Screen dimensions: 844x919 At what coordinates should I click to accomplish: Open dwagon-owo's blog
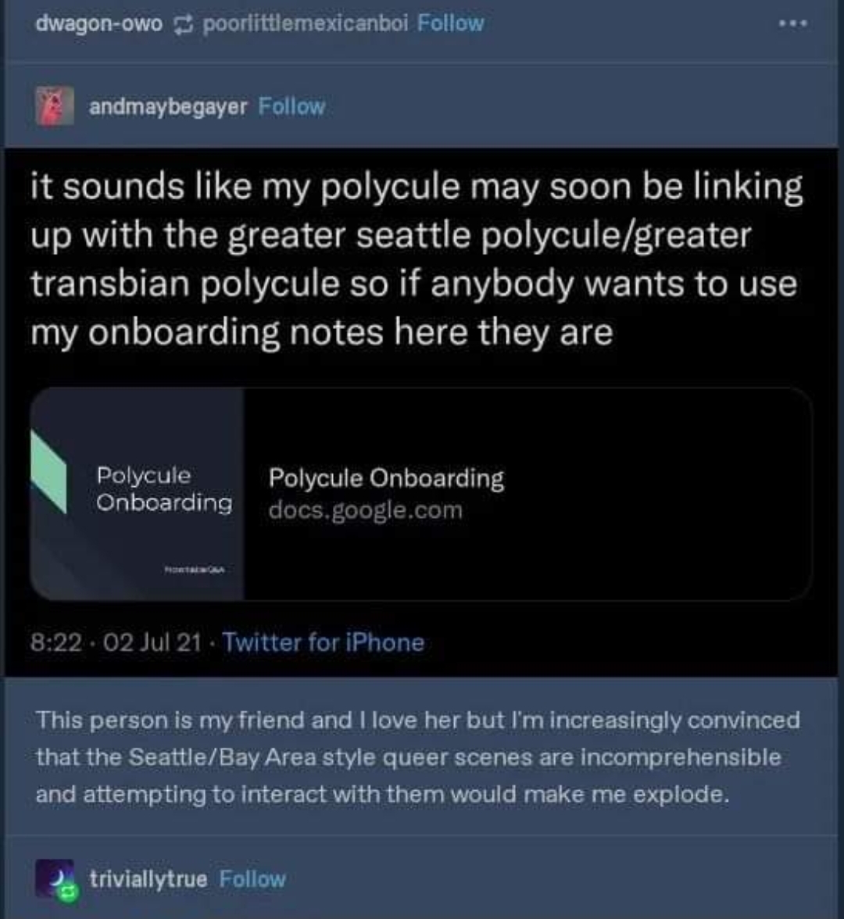[99, 23]
